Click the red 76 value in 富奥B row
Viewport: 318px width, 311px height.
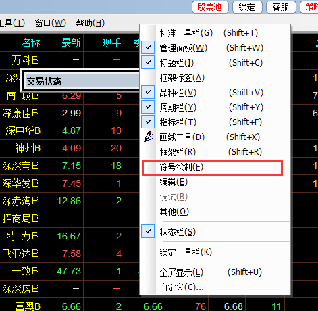(x=201, y=306)
